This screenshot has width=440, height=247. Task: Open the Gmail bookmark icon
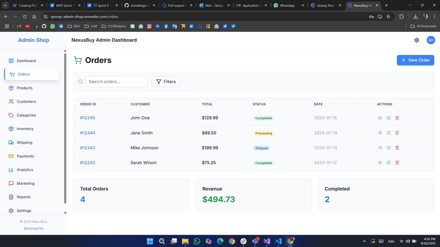[x=19, y=26]
